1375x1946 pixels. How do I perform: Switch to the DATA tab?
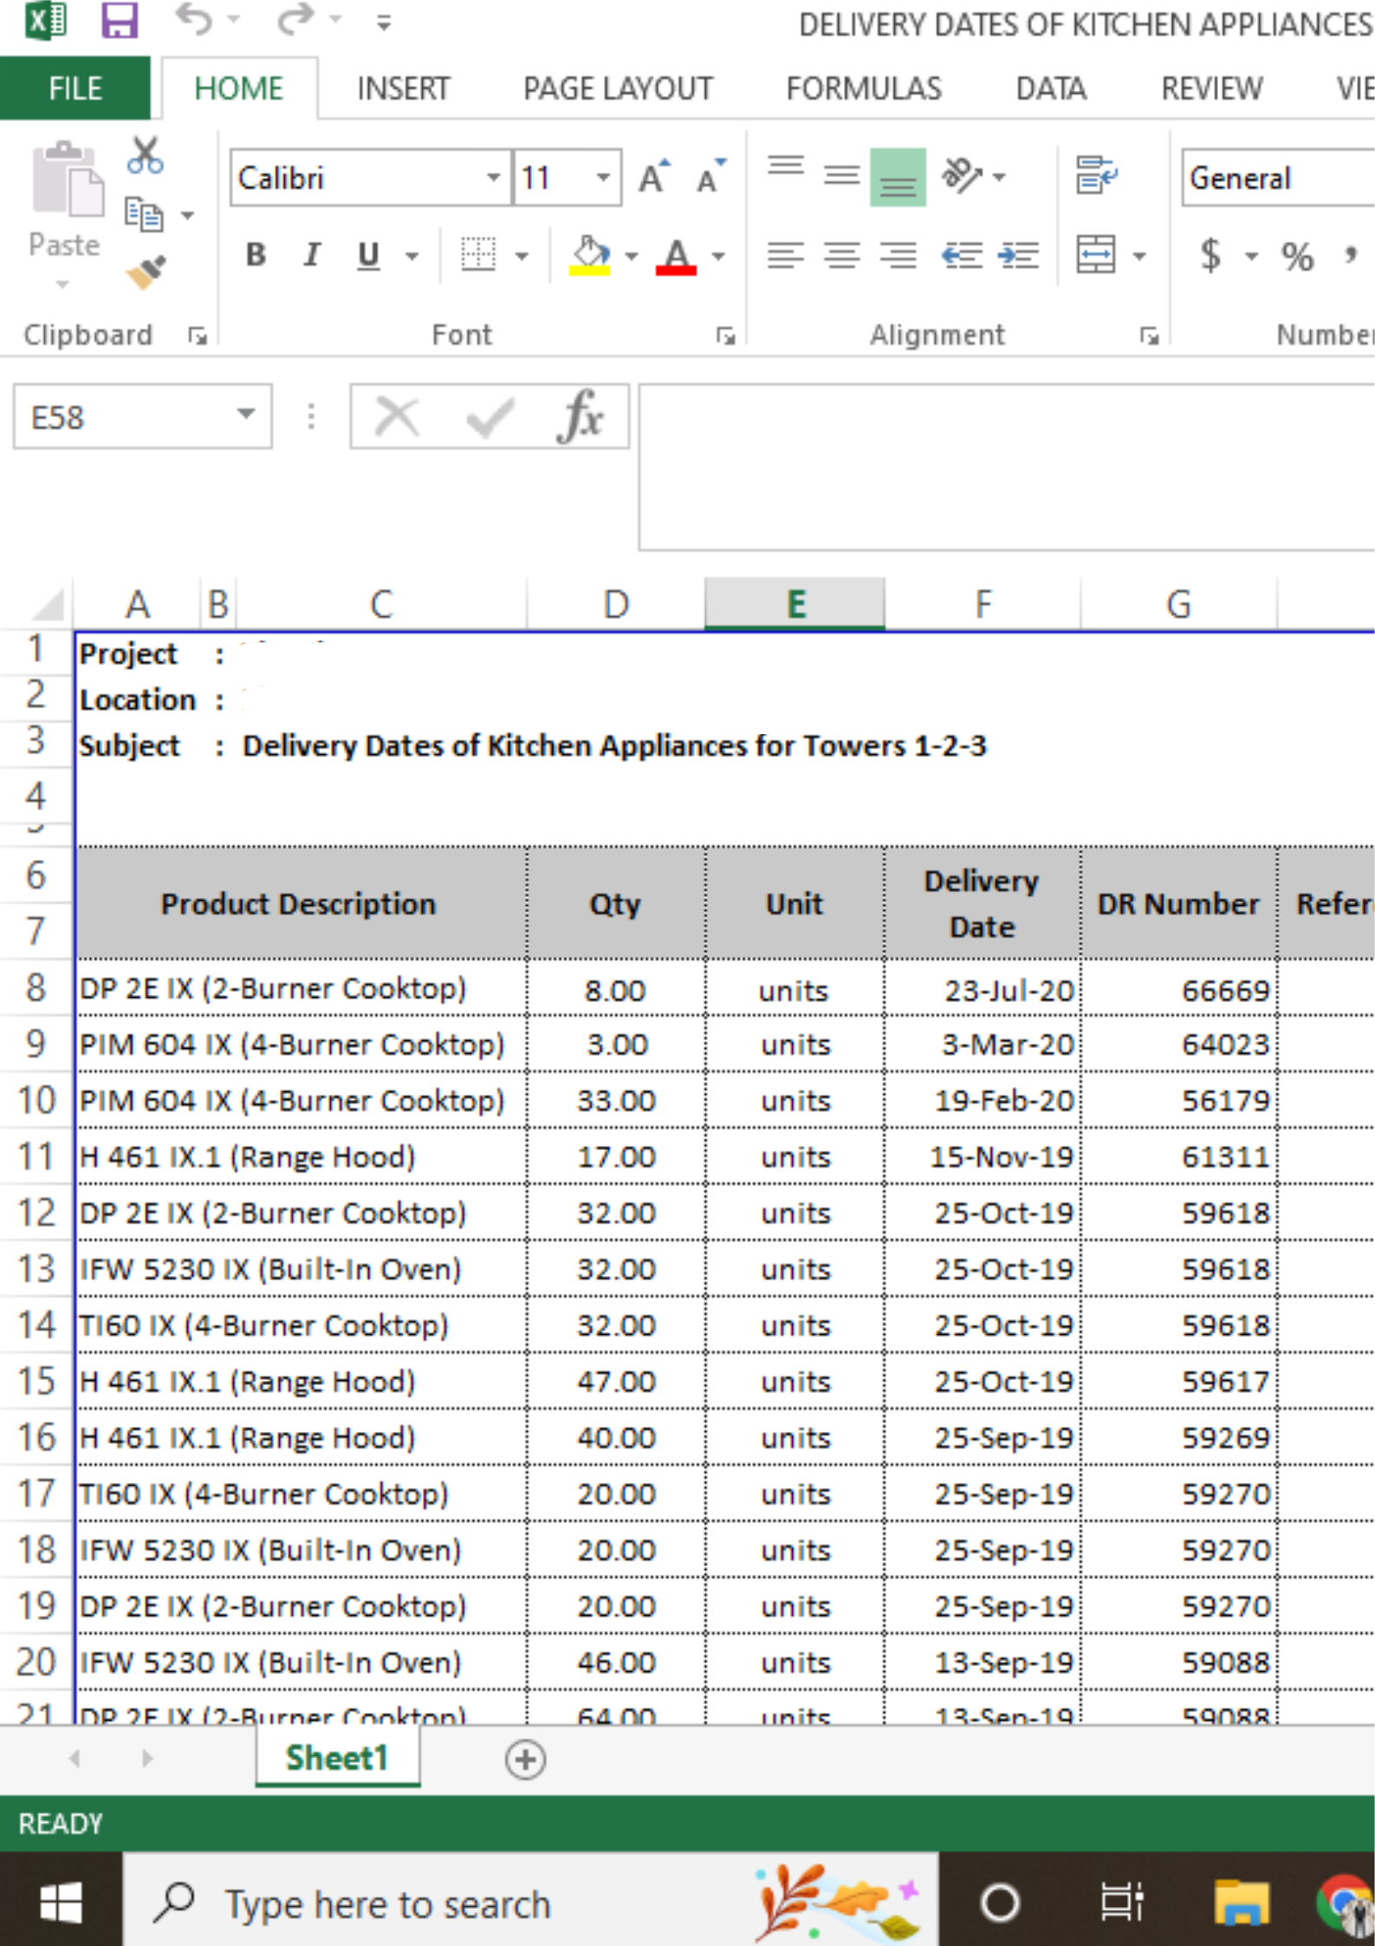[x=1051, y=88]
